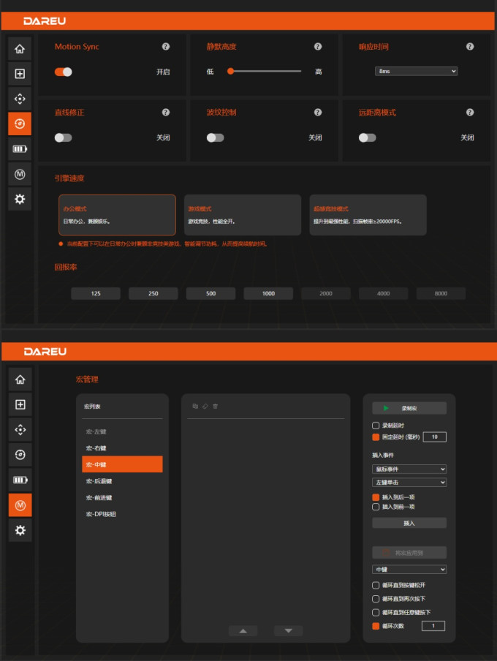The height and width of the screenshot is (661, 497).
Task: Check the 录制延时 checkbox
Action: tap(376, 426)
